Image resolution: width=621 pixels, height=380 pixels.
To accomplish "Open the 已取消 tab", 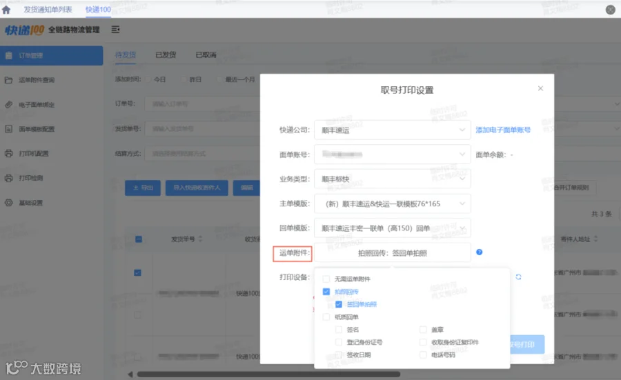I will pos(206,54).
